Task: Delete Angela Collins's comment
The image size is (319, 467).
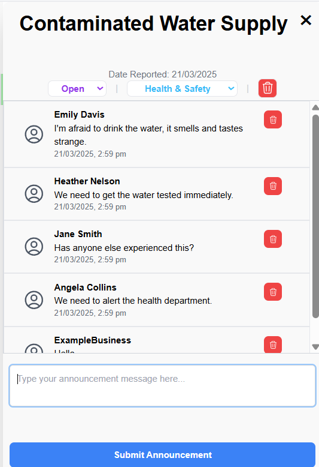Action: pyautogui.click(x=273, y=292)
